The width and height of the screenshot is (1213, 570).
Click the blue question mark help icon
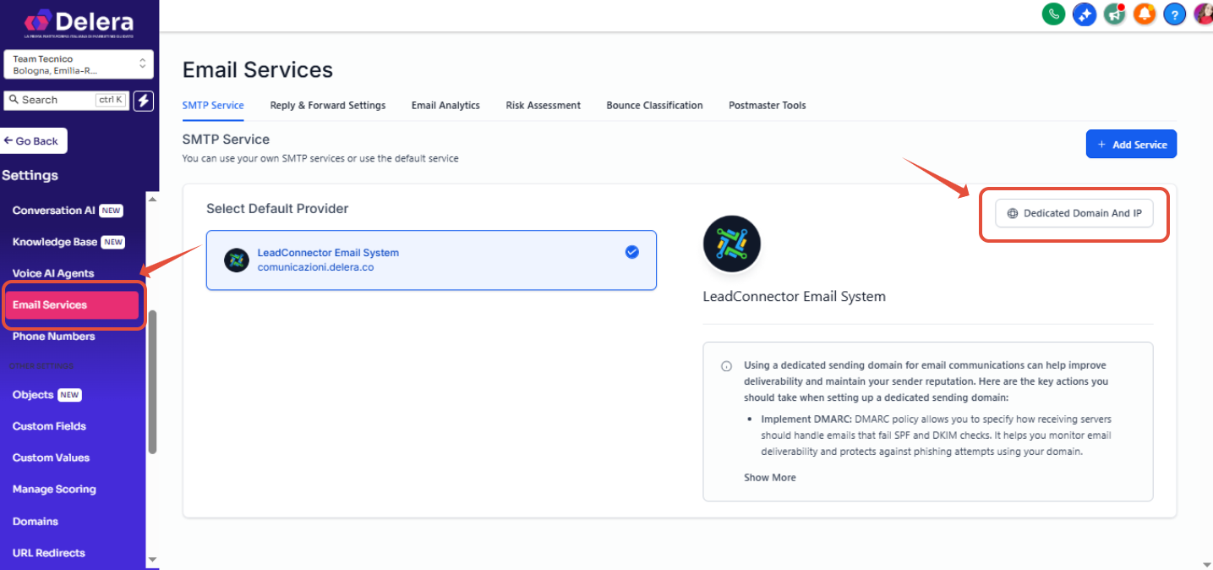tap(1174, 14)
